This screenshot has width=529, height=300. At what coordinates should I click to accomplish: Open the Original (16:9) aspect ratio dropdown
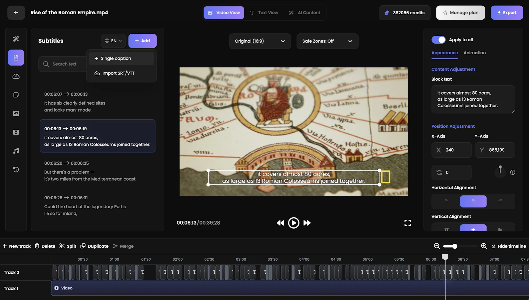(x=260, y=41)
